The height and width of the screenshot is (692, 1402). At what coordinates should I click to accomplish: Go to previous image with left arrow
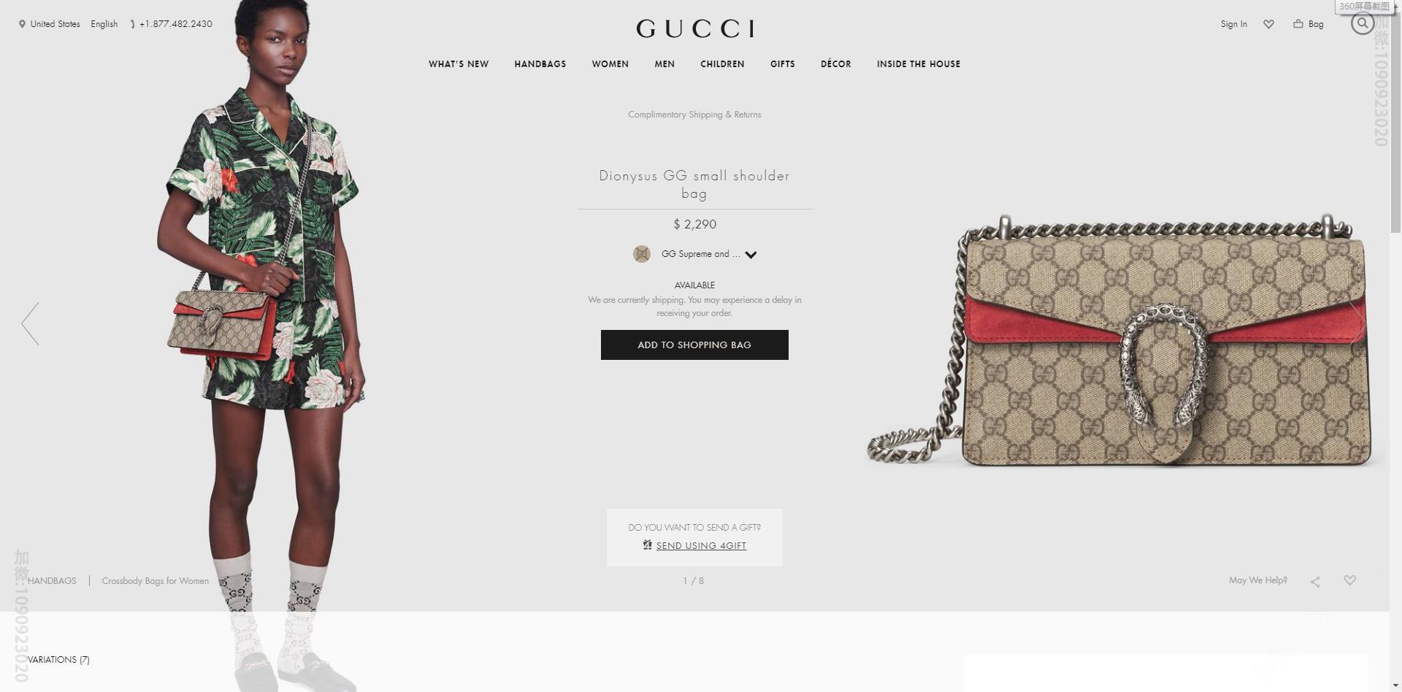coord(30,323)
